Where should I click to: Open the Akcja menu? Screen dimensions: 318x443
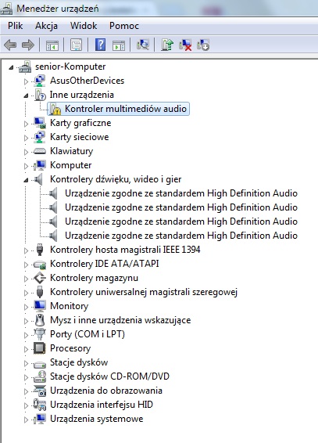46,26
